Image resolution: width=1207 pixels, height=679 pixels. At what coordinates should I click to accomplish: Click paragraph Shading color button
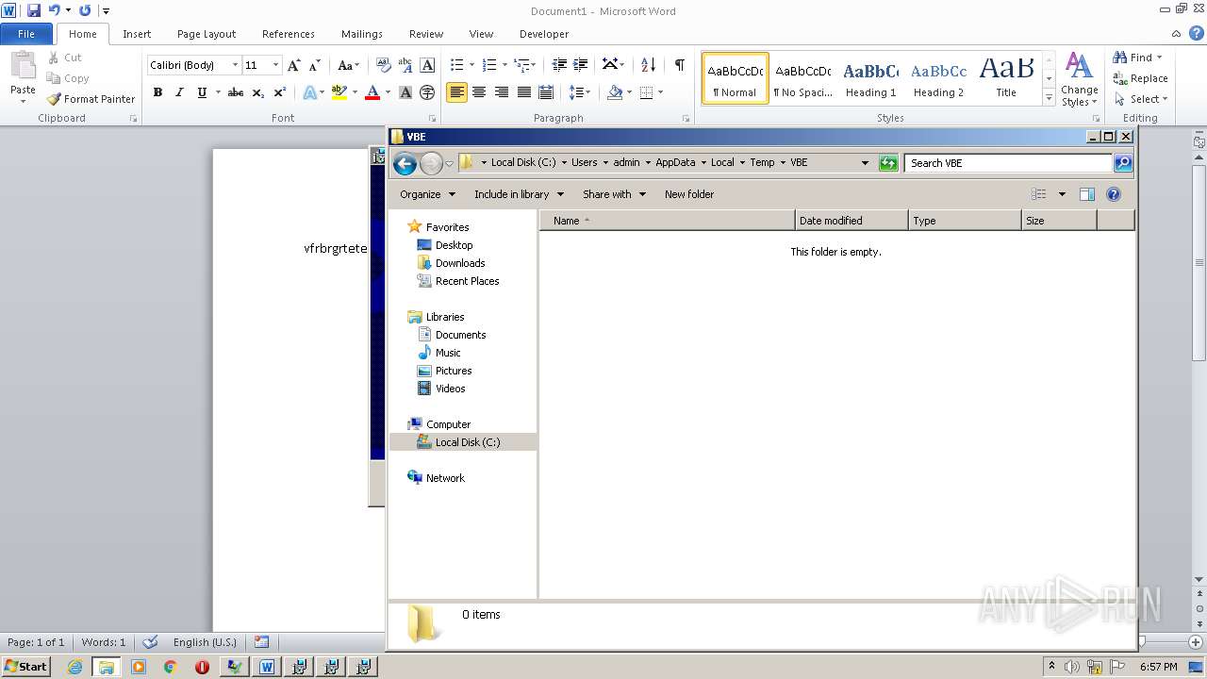click(x=615, y=92)
